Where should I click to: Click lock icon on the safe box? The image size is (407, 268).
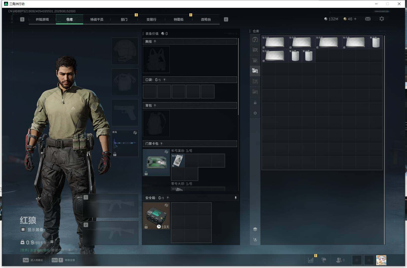146,227
